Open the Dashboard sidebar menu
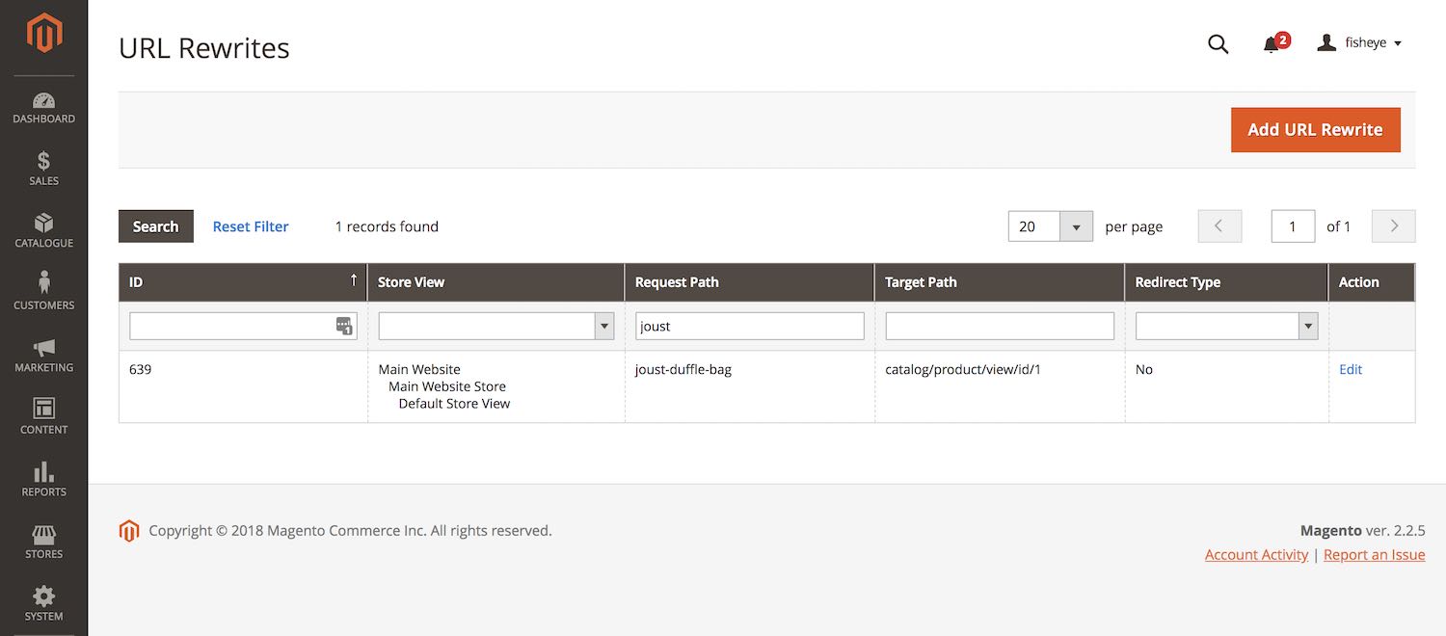The width and height of the screenshot is (1446, 636). (x=43, y=108)
